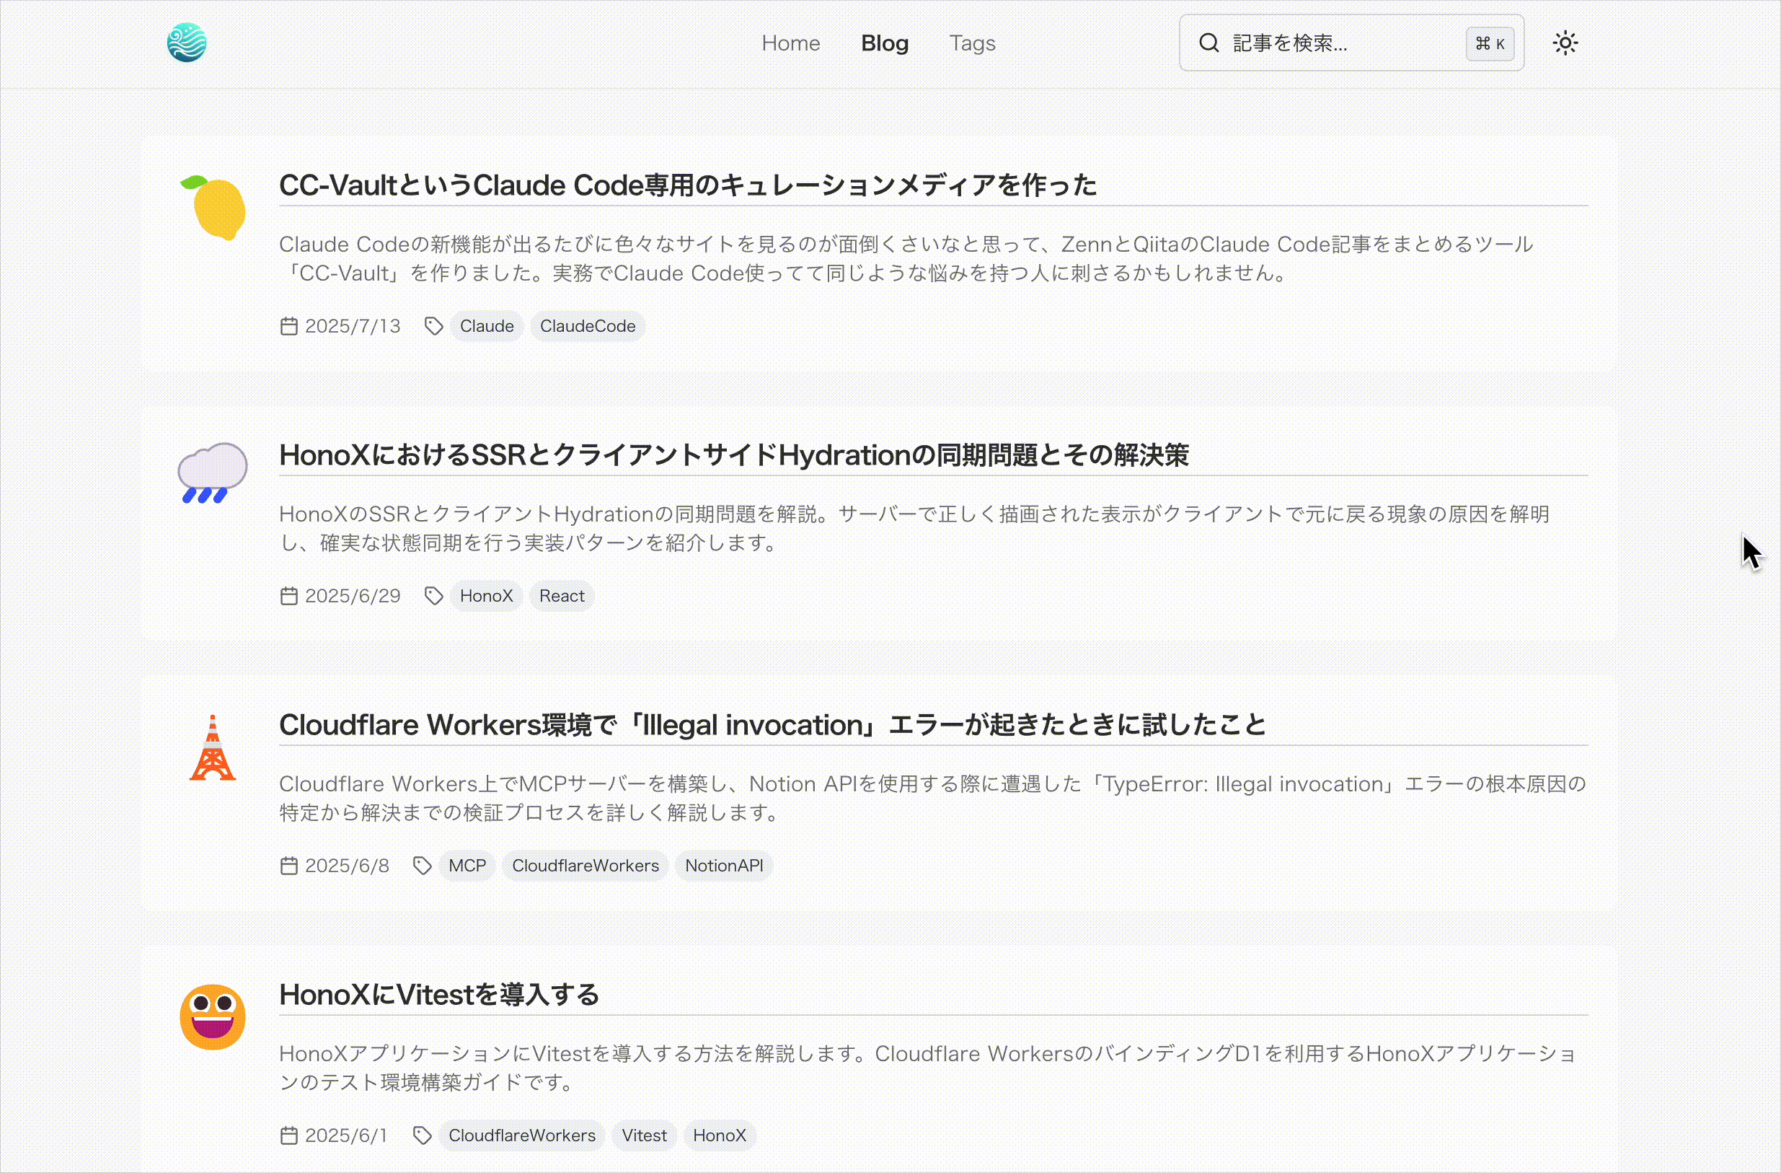Click the rain cloud emoji thumbnail
This screenshot has height=1173, width=1781.
213,473
